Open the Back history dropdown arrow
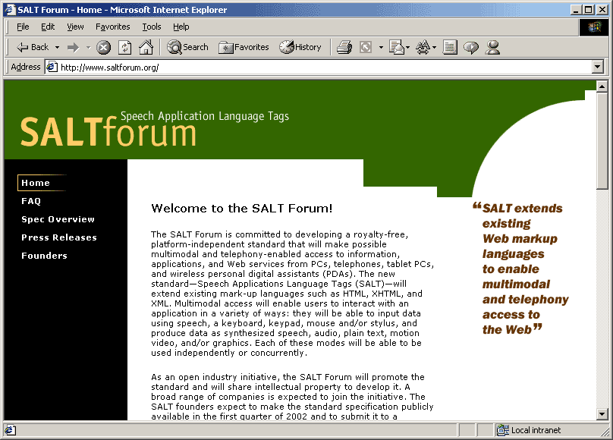613x440 pixels. 57,47
